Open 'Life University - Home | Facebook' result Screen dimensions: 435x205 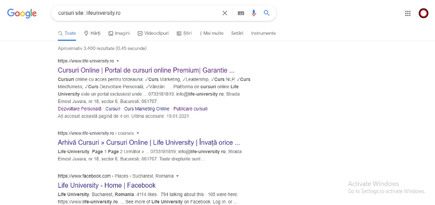(107, 185)
